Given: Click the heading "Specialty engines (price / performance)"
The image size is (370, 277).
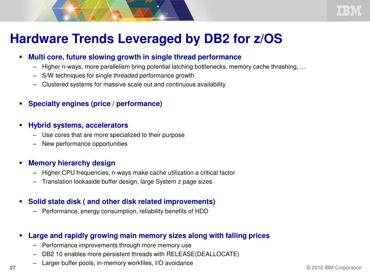Looking at the screenshot, I should pyautogui.click(x=95, y=104).
